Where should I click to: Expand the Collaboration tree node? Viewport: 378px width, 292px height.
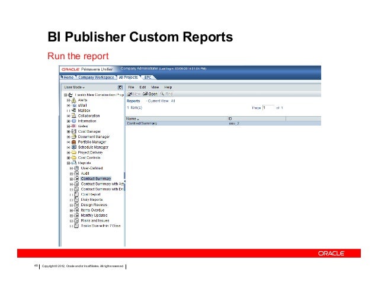coord(69,116)
